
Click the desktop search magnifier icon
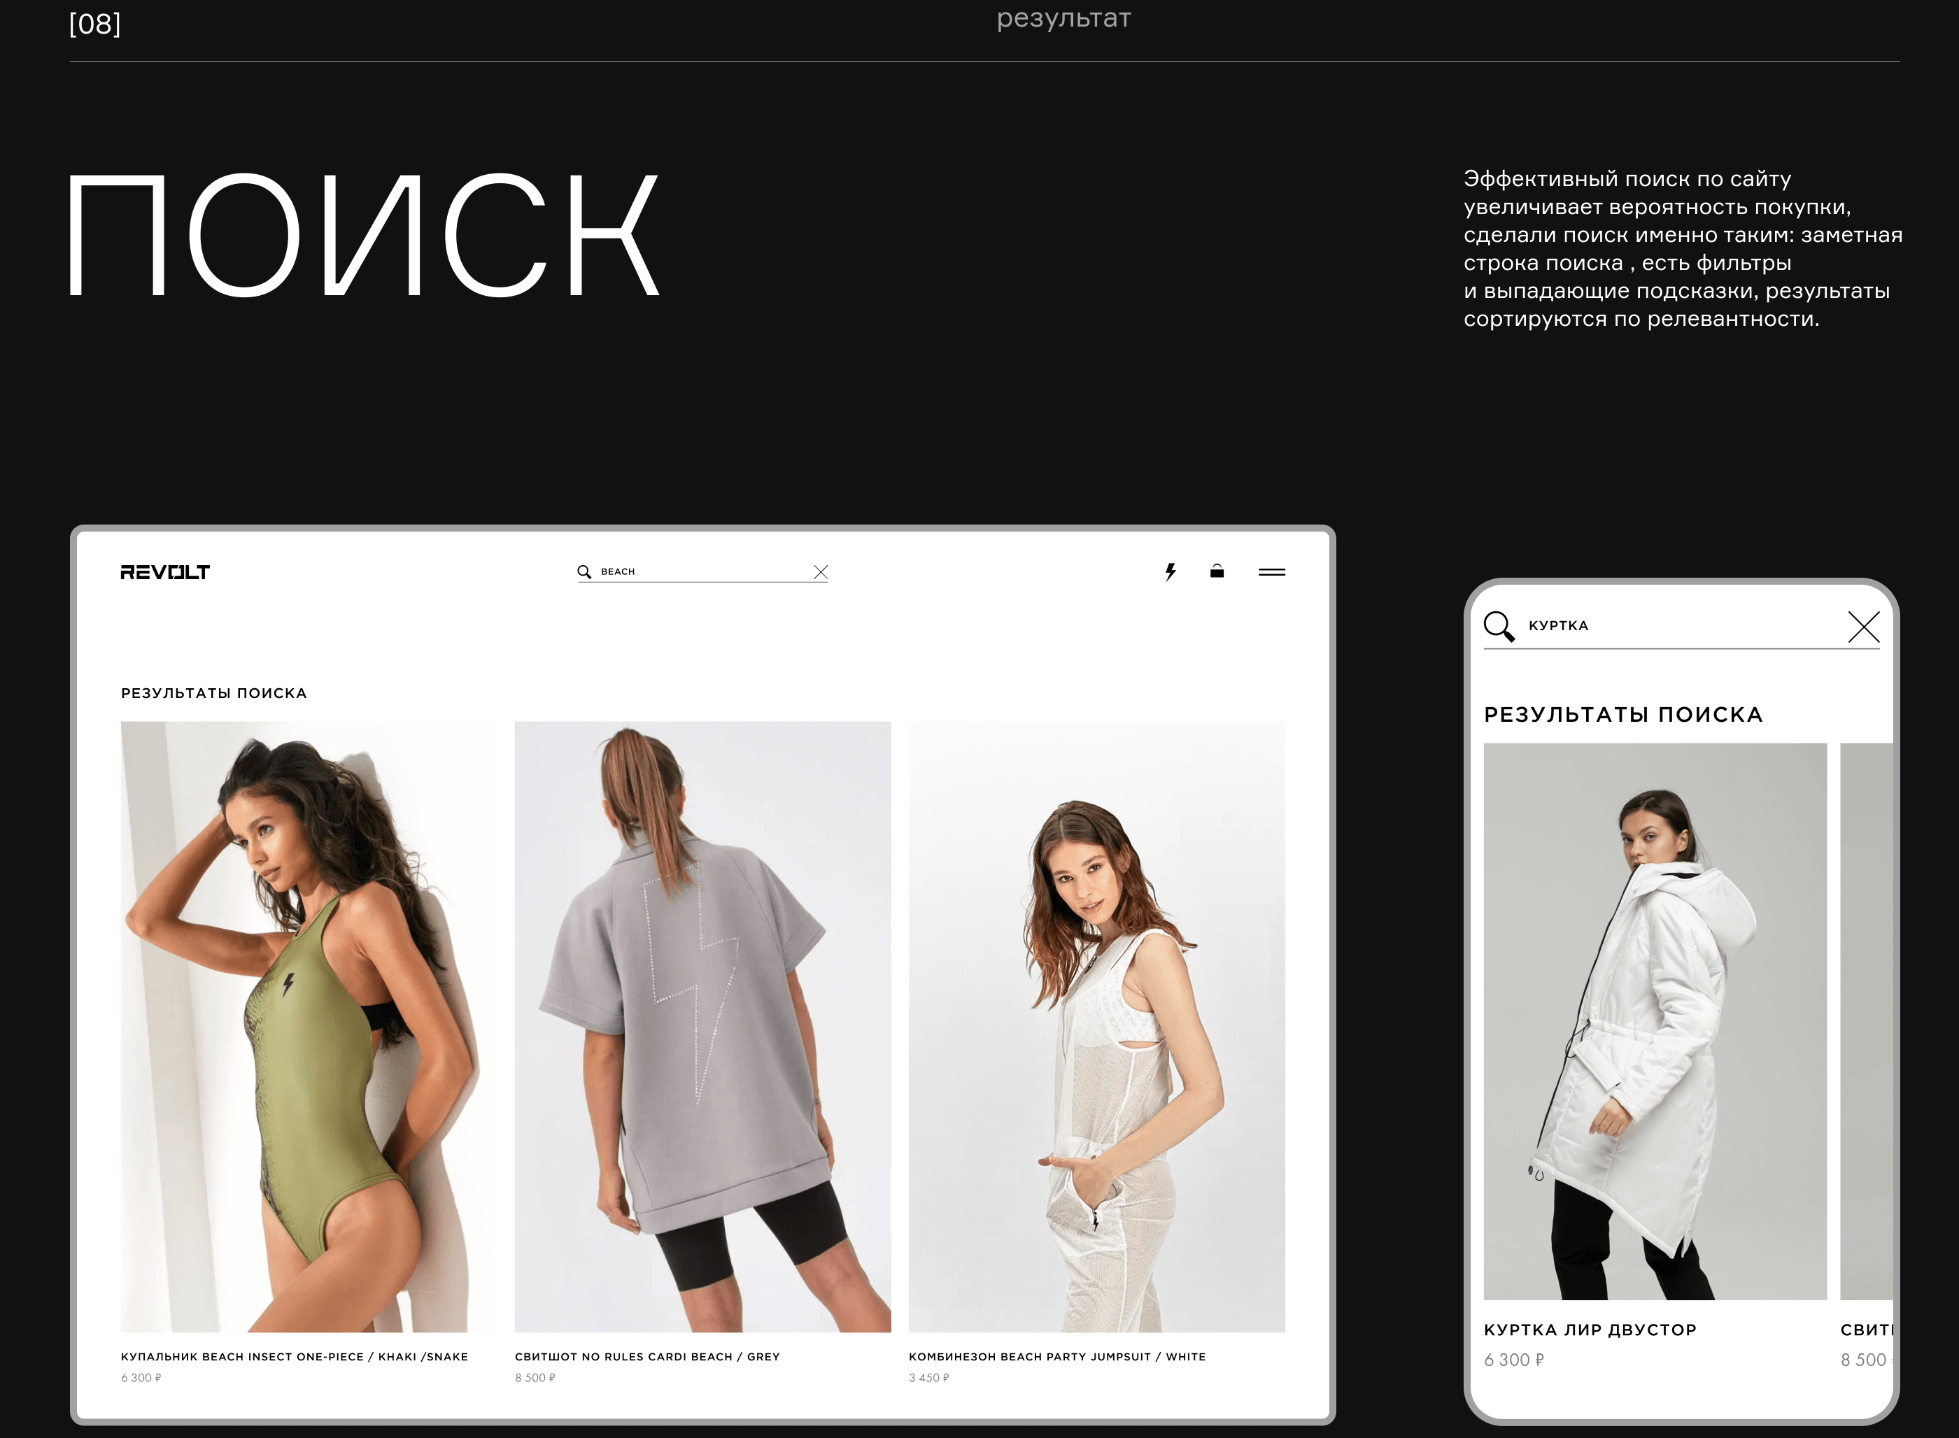click(584, 572)
